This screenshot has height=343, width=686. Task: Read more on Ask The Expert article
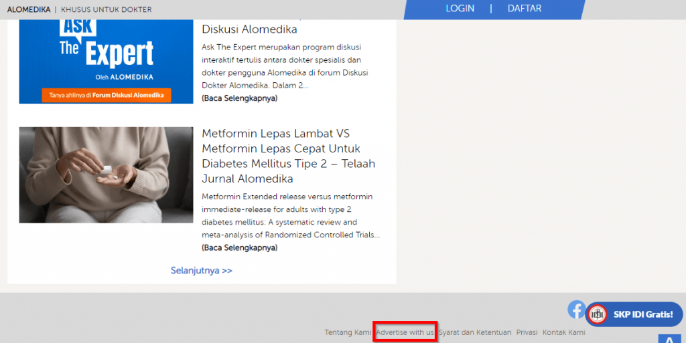(x=239, y=98)
